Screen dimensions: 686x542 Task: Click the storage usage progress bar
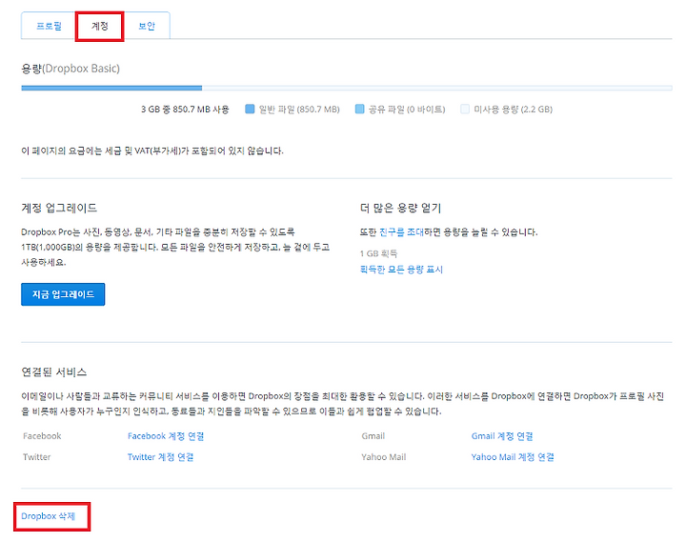tap(347, 88)
